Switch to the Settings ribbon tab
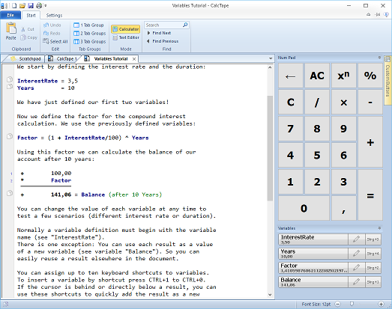Screen dimensions: 392x309 (54, 15)
